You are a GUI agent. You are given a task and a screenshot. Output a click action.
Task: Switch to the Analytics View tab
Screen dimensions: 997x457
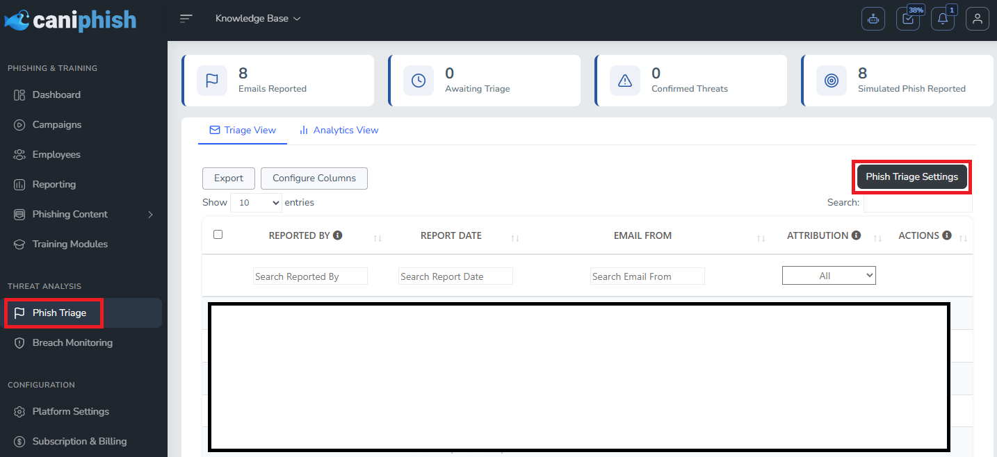[339, 130]
